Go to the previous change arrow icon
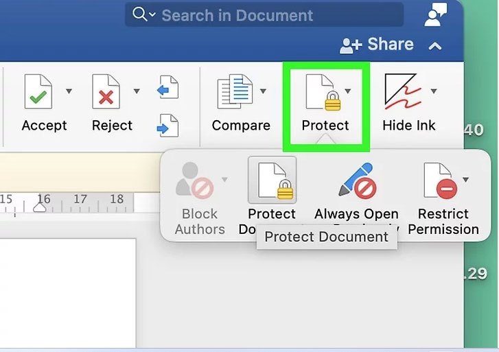499x352 pixels. pyautogui.click(x=167, y=87)
